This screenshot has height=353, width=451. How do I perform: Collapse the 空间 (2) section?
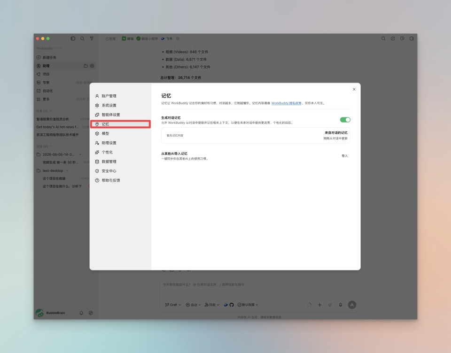pyautogui.click(x=44, y=146)
